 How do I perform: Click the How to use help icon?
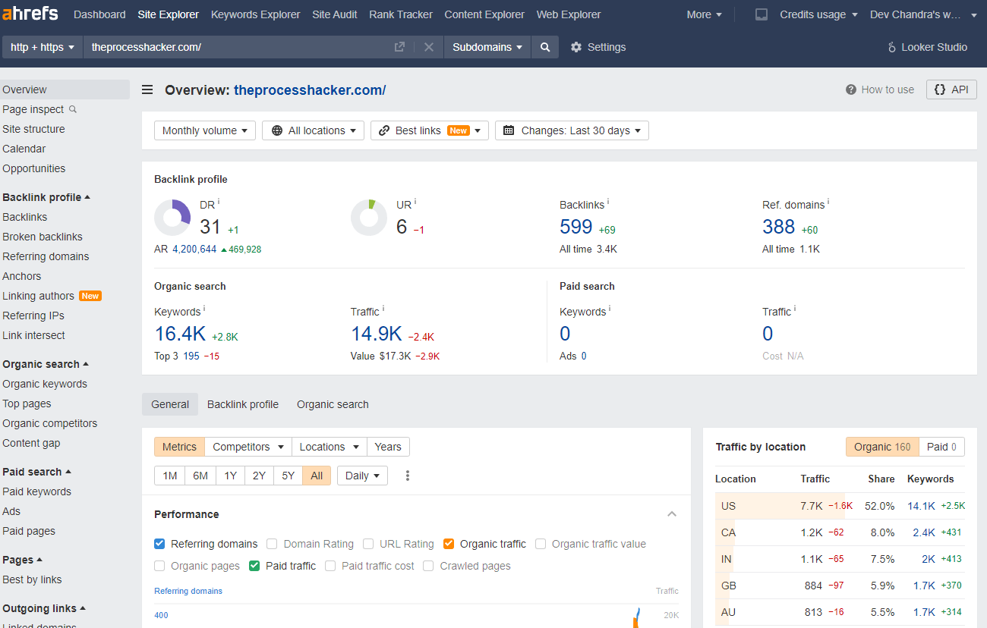click(x=851, y=89)
